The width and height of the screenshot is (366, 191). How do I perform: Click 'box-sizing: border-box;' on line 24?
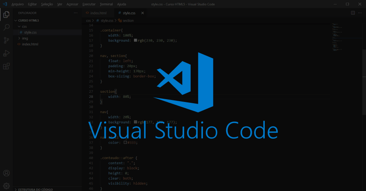click(x=132, y=76)
